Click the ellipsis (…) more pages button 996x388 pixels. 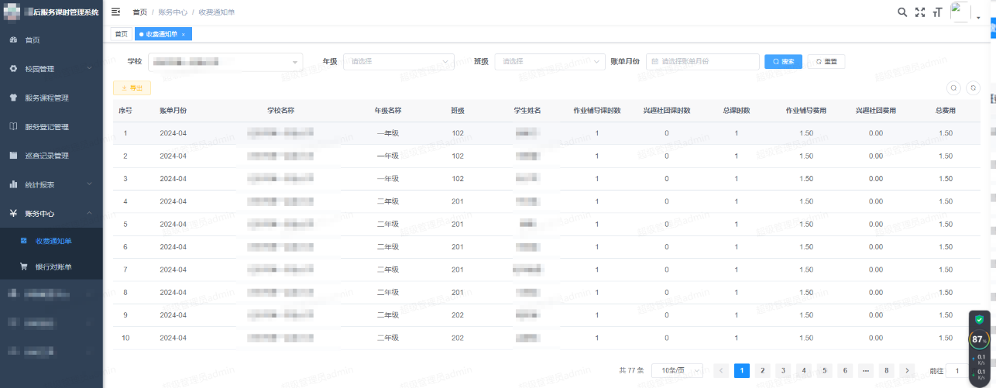866,370
